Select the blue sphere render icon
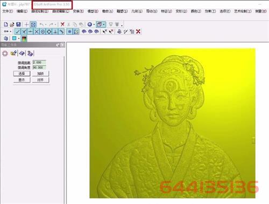The height and width of the screenshot is (204, 269). pyautogui.click(x=90, y=24)
